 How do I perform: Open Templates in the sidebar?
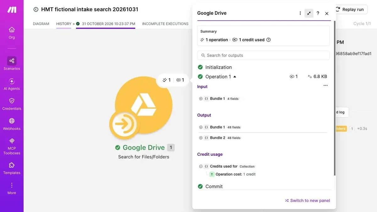[x=12, y=168]
